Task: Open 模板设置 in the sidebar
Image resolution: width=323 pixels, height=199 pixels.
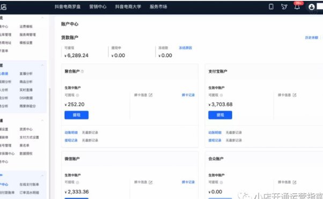Action: (26, 43)
